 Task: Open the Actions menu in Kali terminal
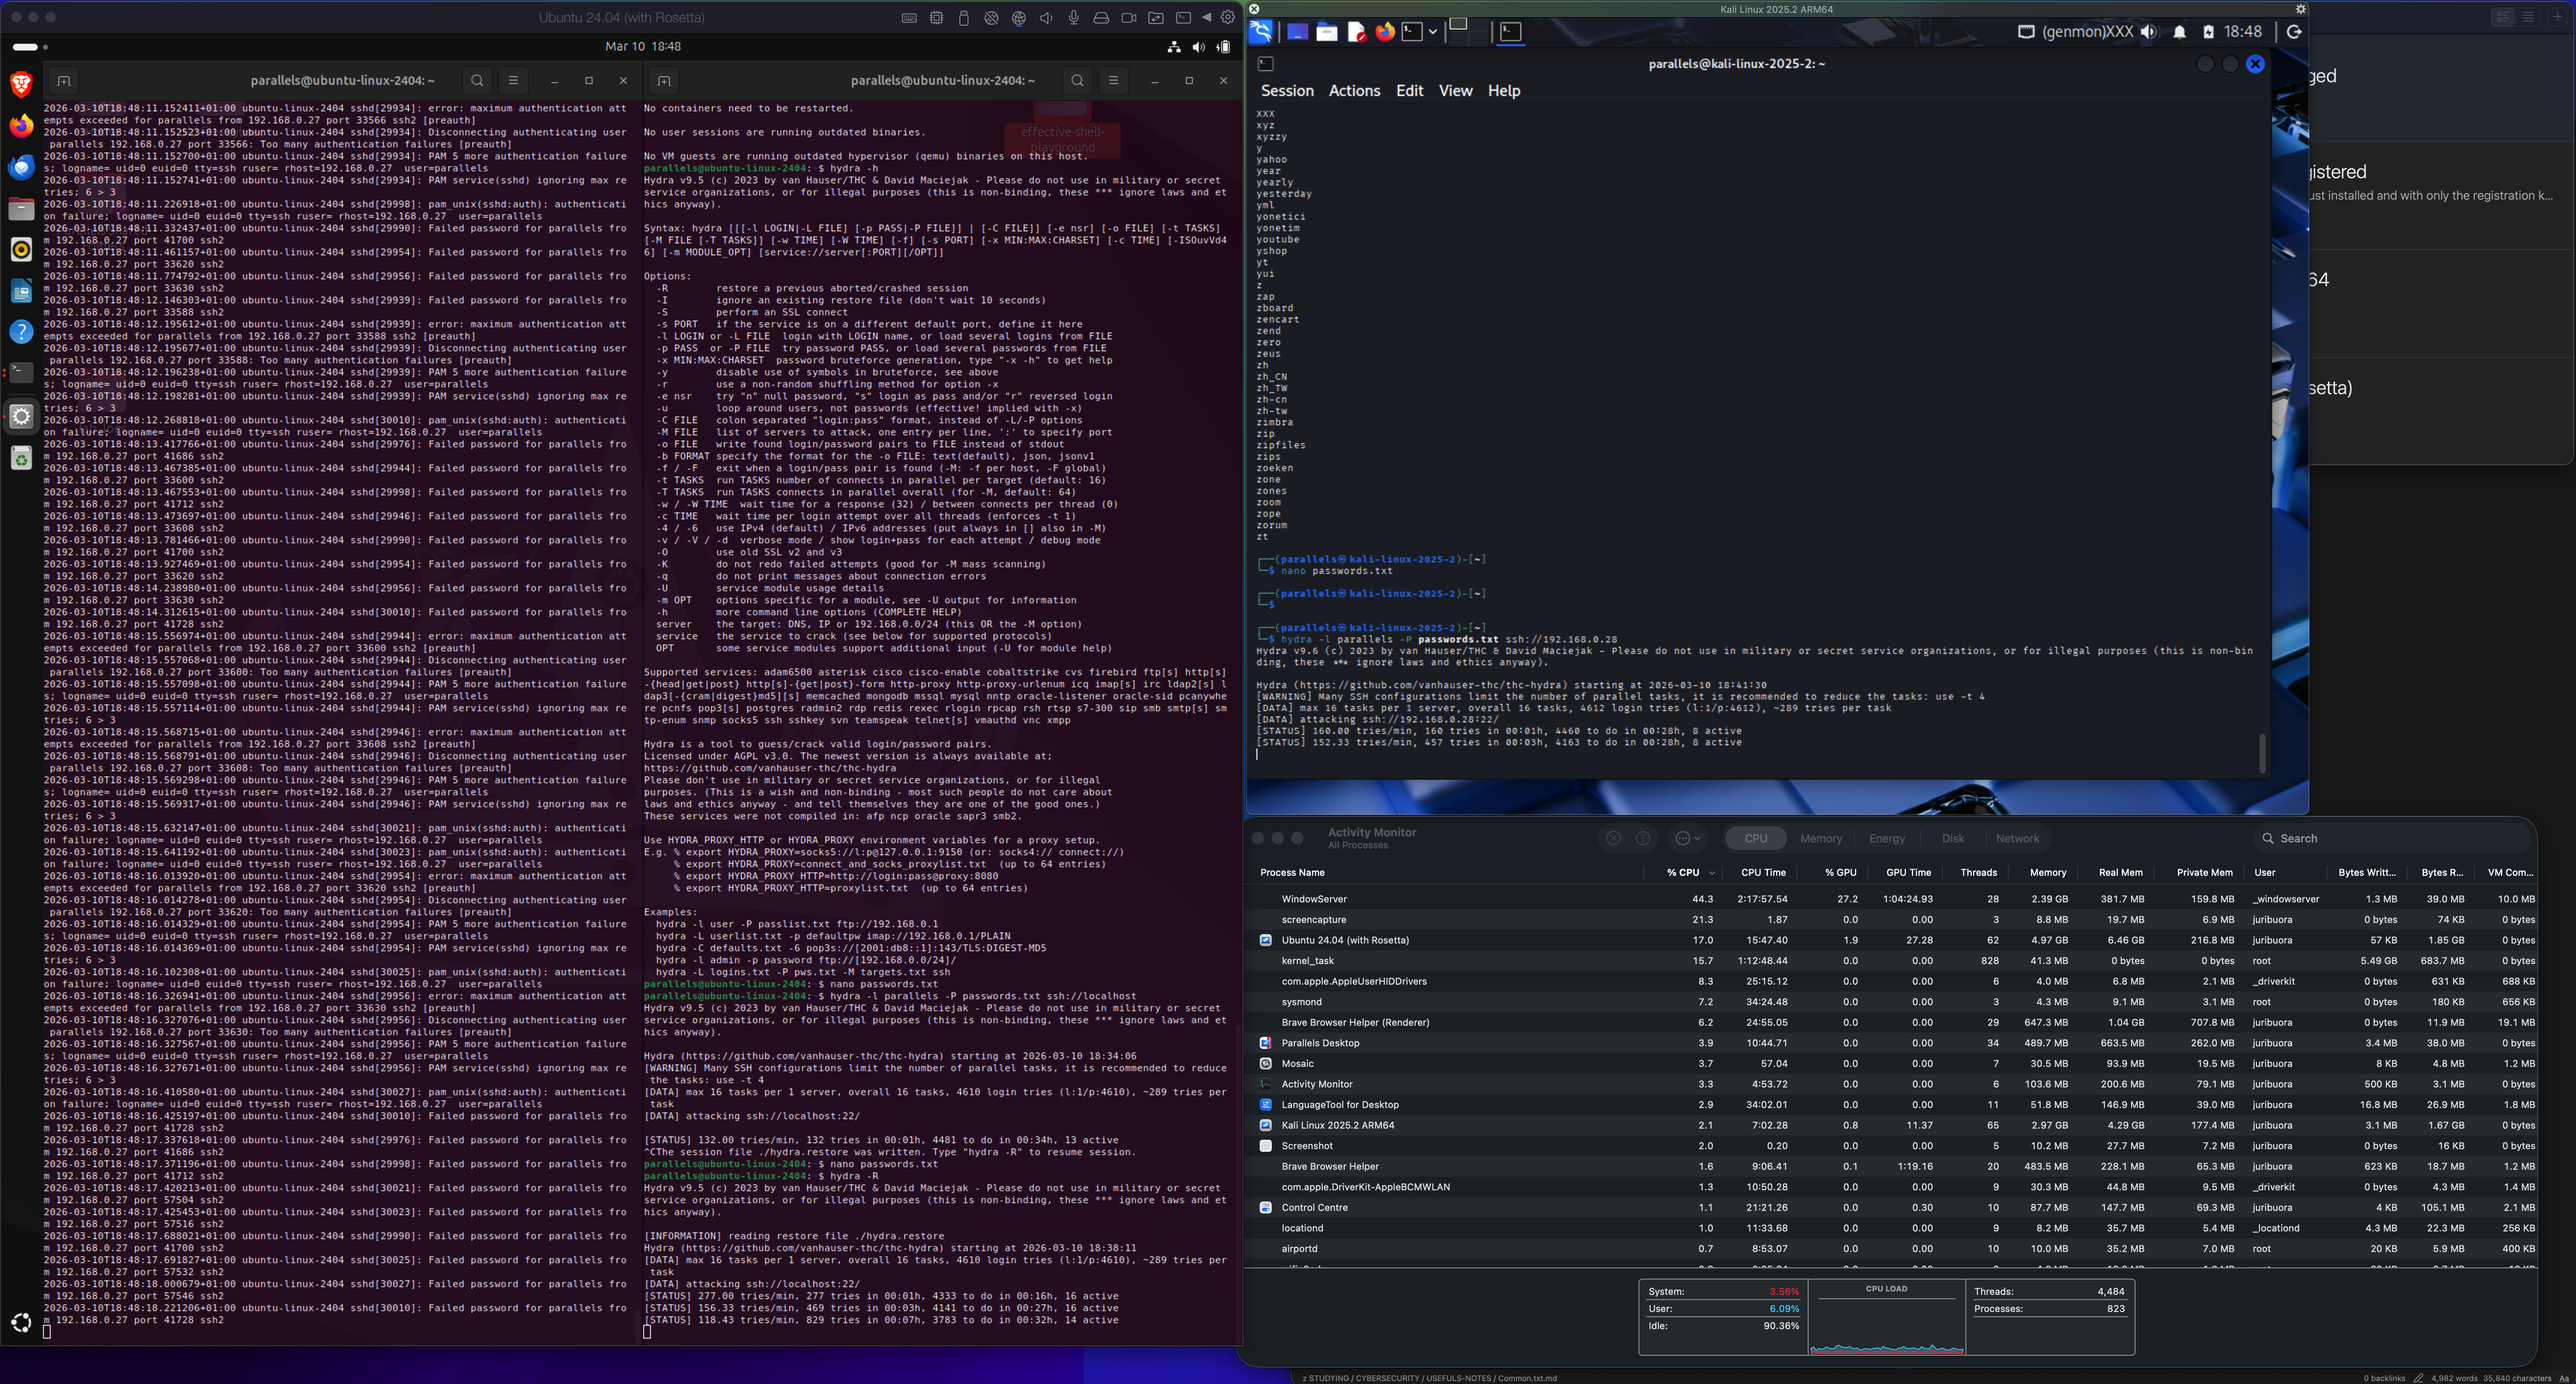[x=1354, y=91]
